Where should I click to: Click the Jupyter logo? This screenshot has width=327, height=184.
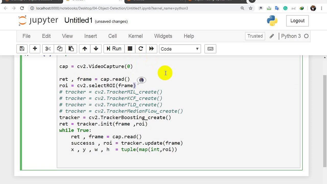38,21
